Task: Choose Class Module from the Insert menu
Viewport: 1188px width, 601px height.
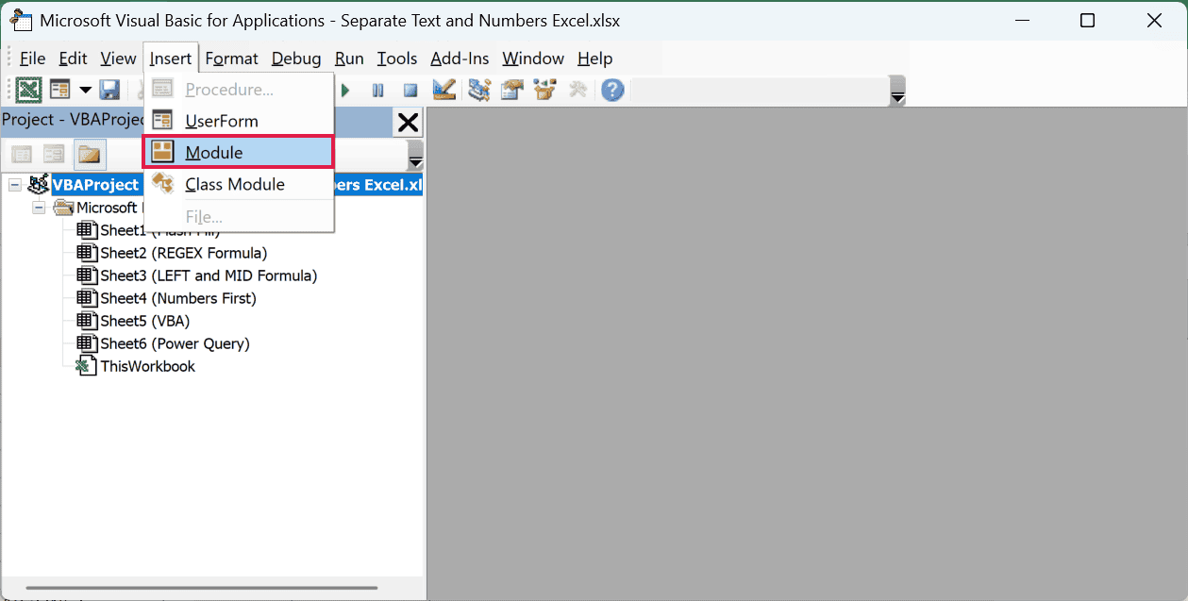Action: (239, 184)
